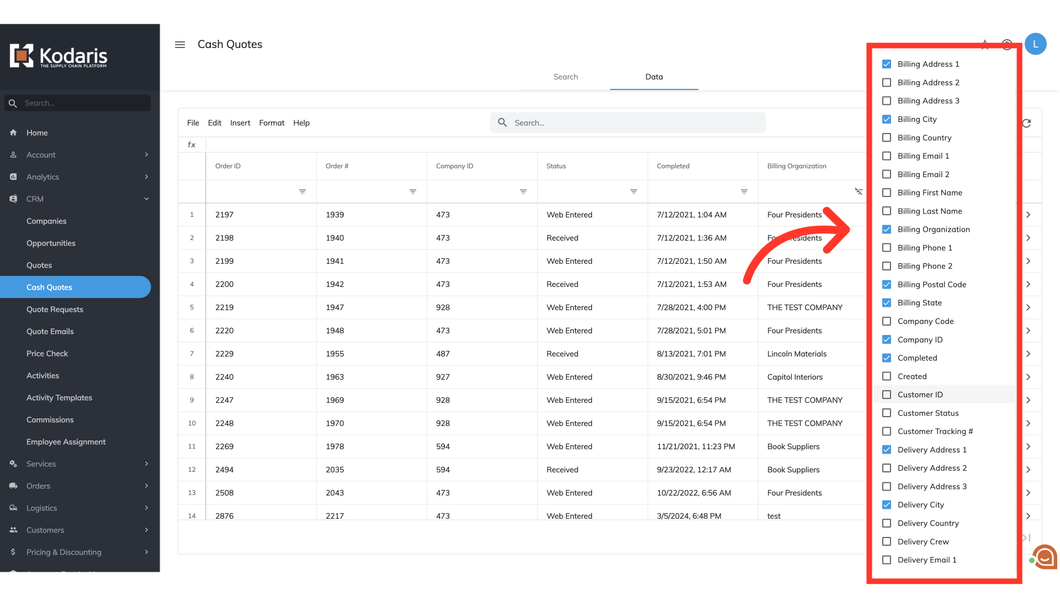
Task: Open the Status column filter icon
Action: tap(634, 191)
